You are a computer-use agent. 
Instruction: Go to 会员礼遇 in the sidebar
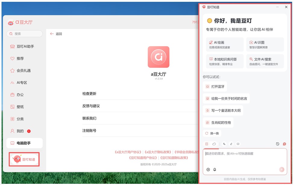coord(23,71)
